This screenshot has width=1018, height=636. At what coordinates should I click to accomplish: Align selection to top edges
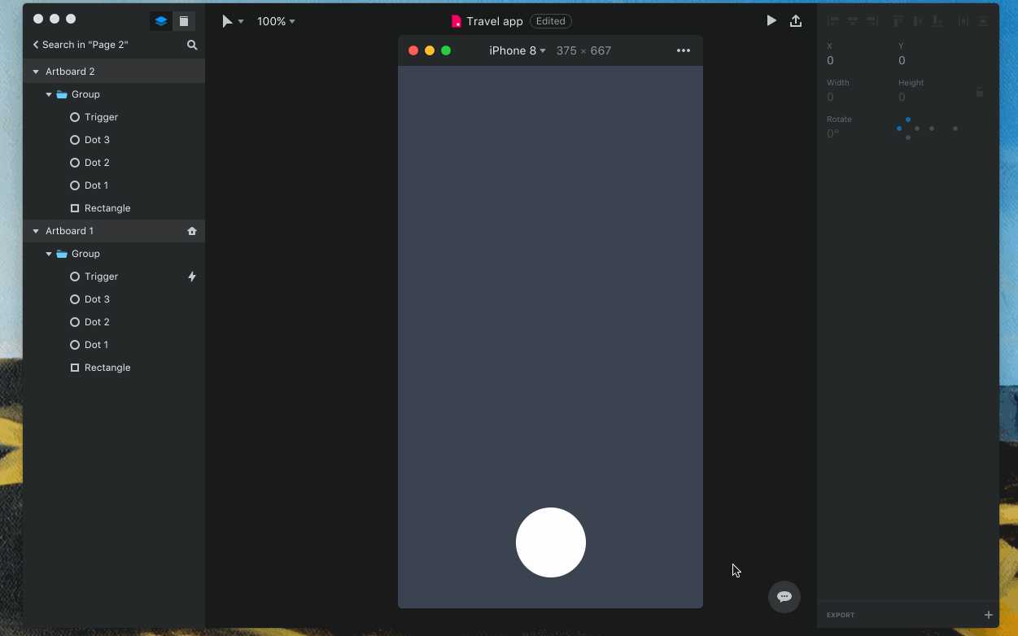(898, 21)
